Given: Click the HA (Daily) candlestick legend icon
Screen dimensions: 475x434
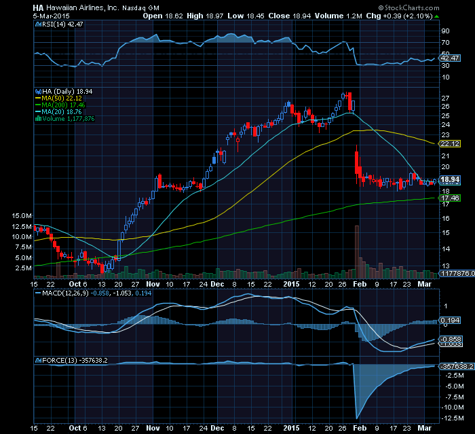Looking at the screenshot, I should [x=38, y=92].
